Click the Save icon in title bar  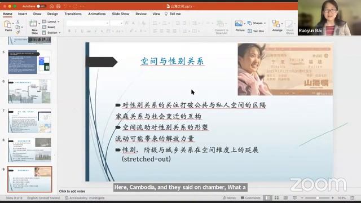click(59, 6)
